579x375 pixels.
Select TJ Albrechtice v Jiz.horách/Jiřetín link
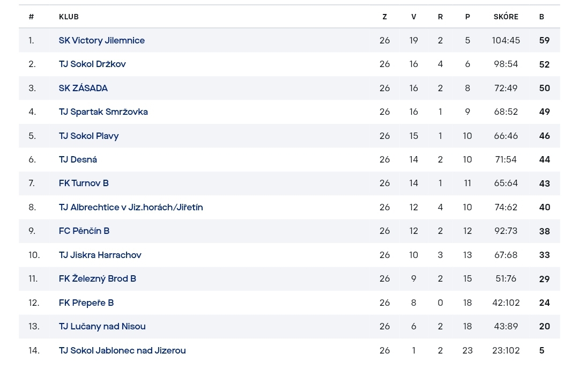click(x=131, y=207)
